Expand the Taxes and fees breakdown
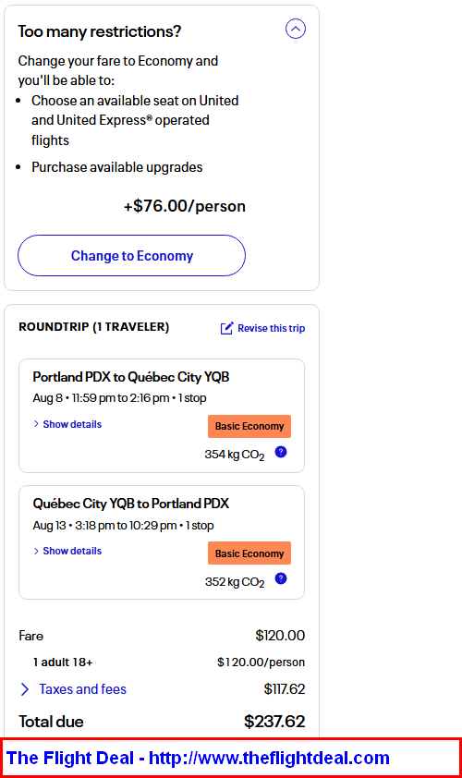Viewport: 462px width, 778px height. tap(82, 689)
